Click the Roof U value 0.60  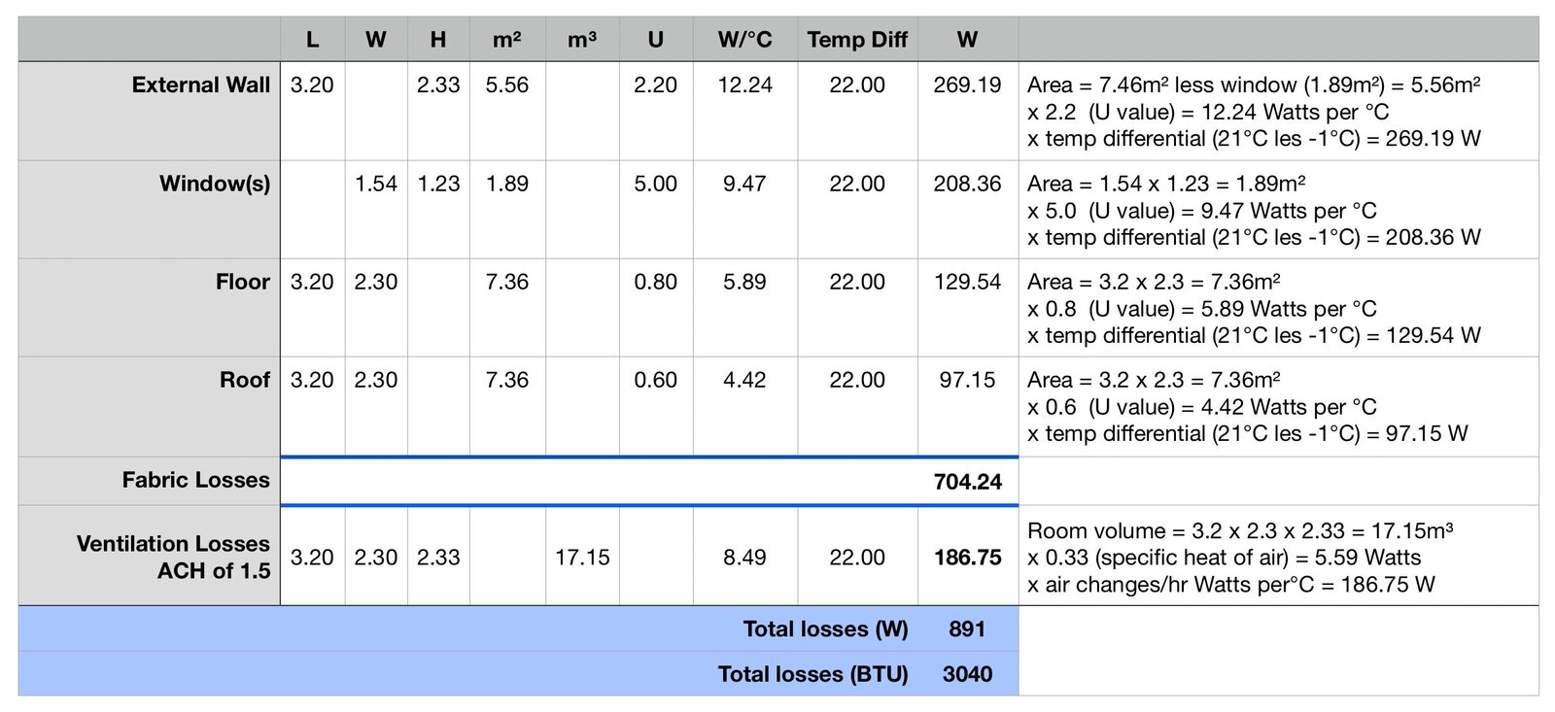pos(655,380)
